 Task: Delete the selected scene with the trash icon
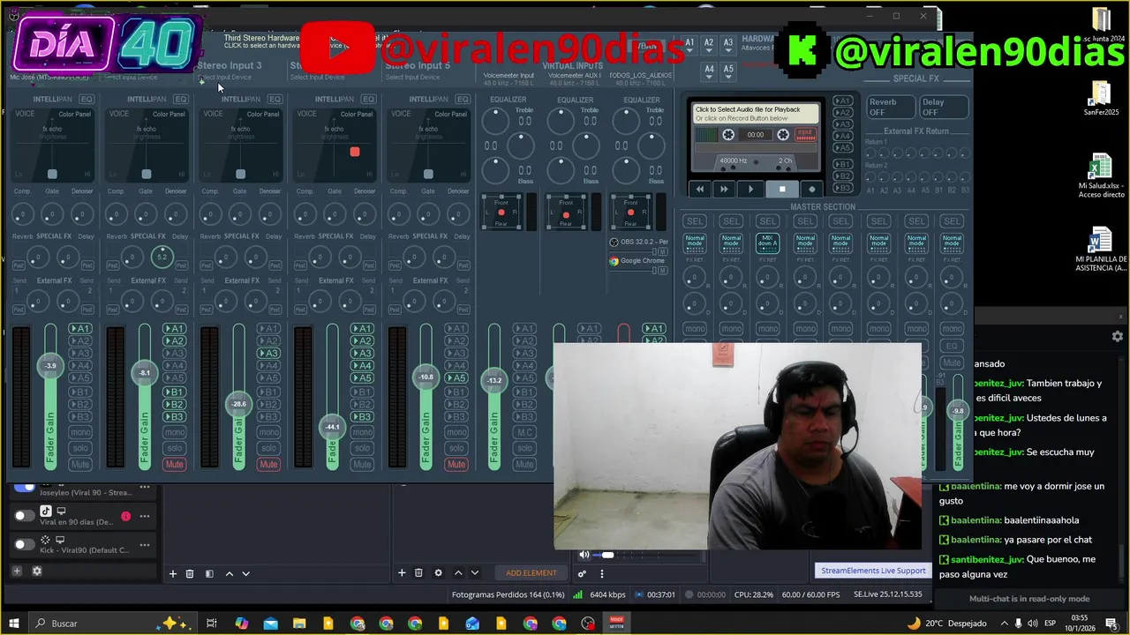tap(190, 573)
